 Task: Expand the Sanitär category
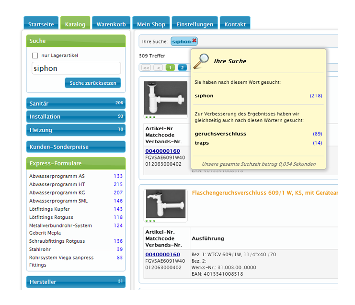click(76, 103)
